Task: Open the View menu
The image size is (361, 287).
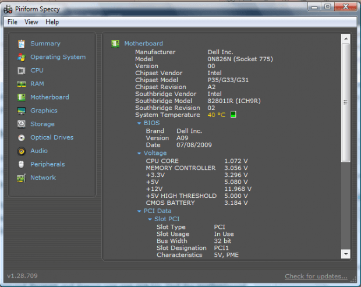Action: tap(31, 22)
